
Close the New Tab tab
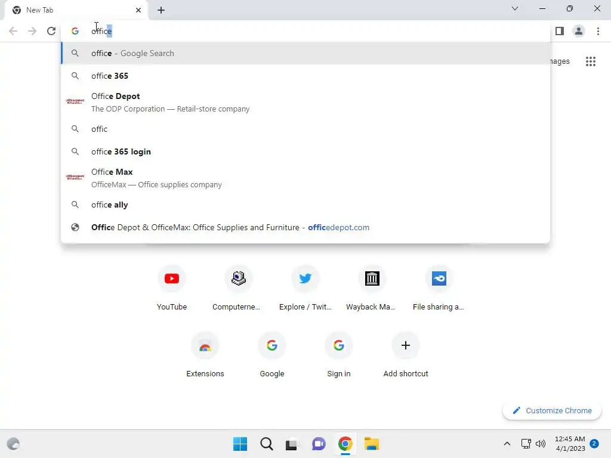(138, 10)
